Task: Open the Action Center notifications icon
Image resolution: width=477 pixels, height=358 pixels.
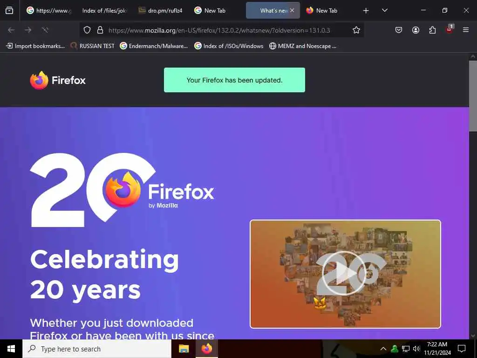Action: click(x=462, y=349)
